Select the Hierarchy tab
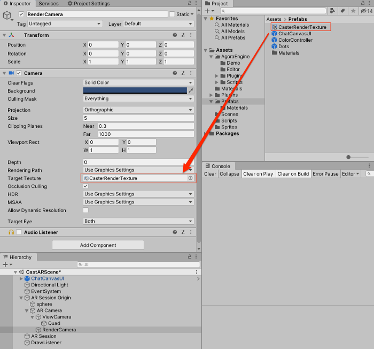 [x=18, y=257]
